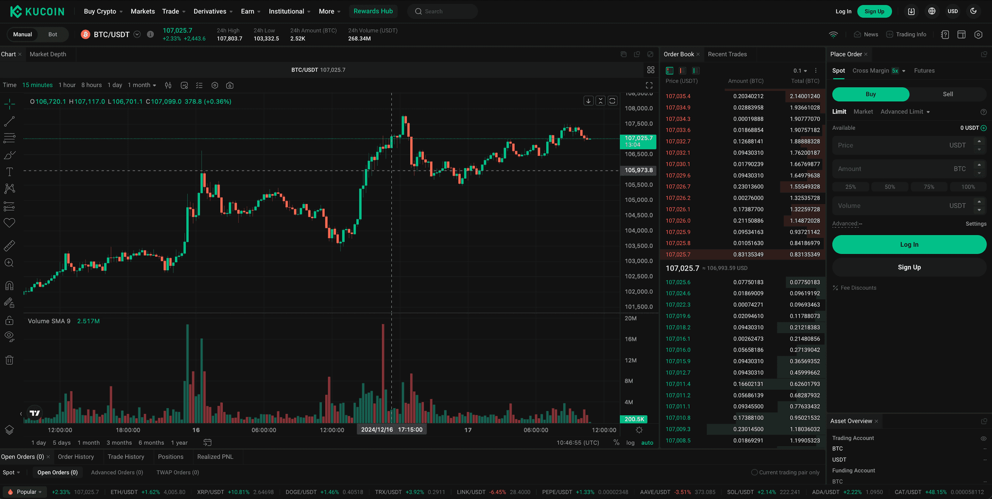Open the language globe icon
Image resolution: width=992 pixels, height=499 pixels.
[931, 11]
